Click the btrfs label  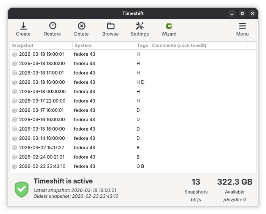(196, 200)
